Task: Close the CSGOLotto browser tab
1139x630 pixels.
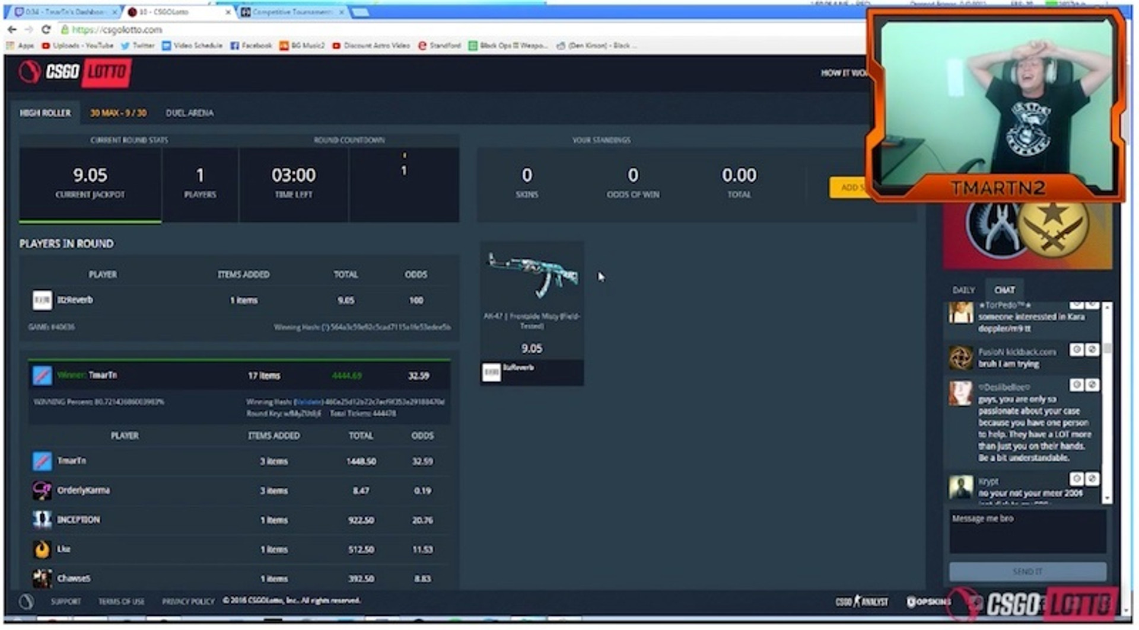Action: [x=228, y=12]
